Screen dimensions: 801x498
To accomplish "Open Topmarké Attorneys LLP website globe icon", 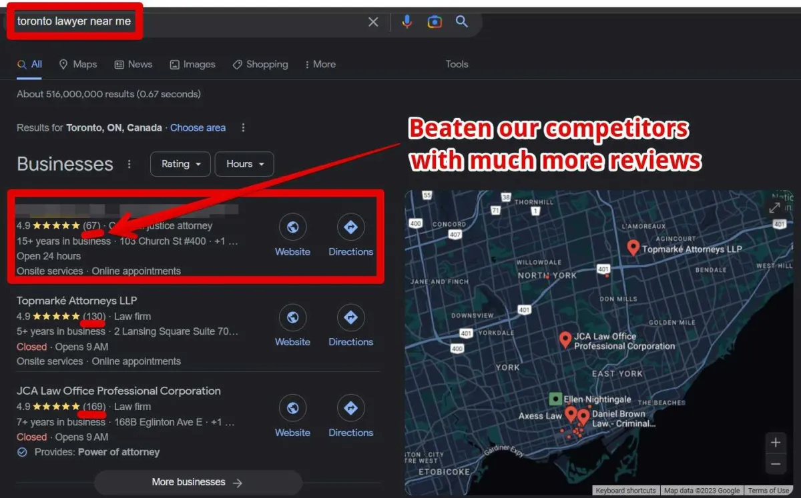I will coord(292,318).
